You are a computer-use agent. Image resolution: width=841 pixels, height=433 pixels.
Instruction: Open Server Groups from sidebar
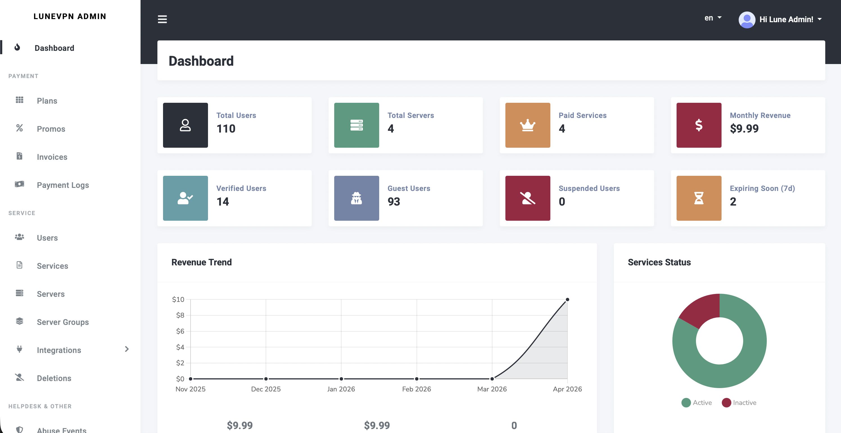tap(63, 322)
